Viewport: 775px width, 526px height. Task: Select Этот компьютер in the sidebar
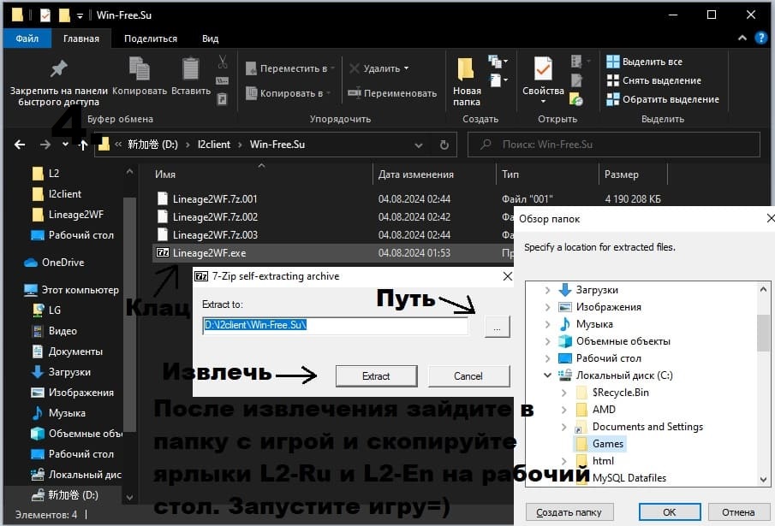[x=80, y=290]
